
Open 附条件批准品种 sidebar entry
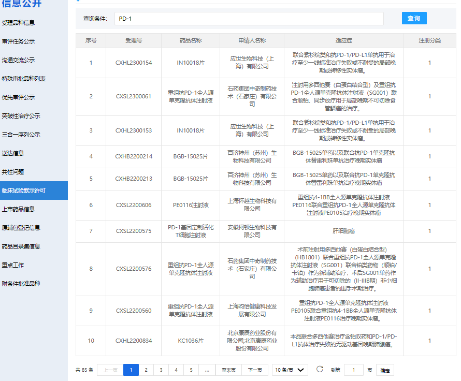[21, 284]
